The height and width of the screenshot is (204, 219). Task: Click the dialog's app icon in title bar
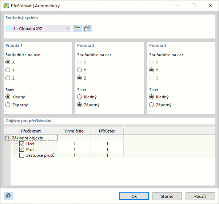click(6, 6)
